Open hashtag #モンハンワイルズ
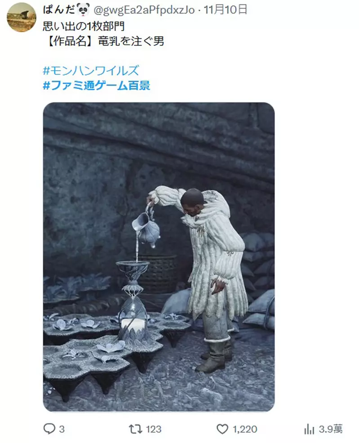This screenshot has width=359, height=443. tap(91, 71)
